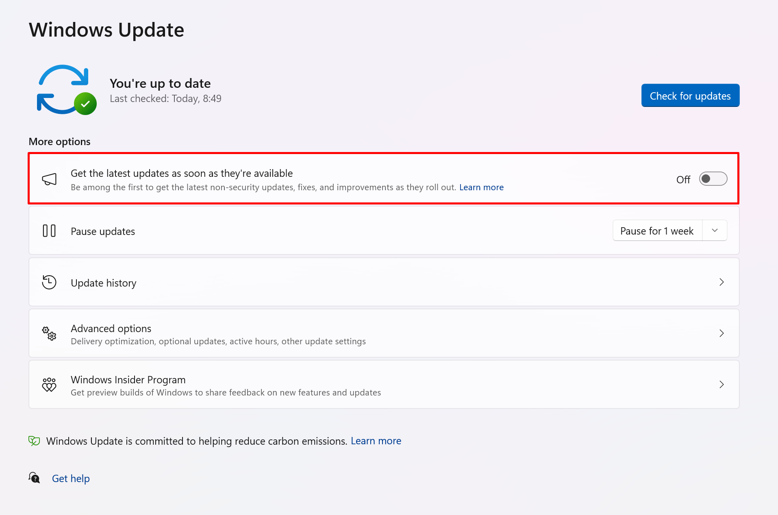
Task: Open the Update history entry
Action: [104, 283]
